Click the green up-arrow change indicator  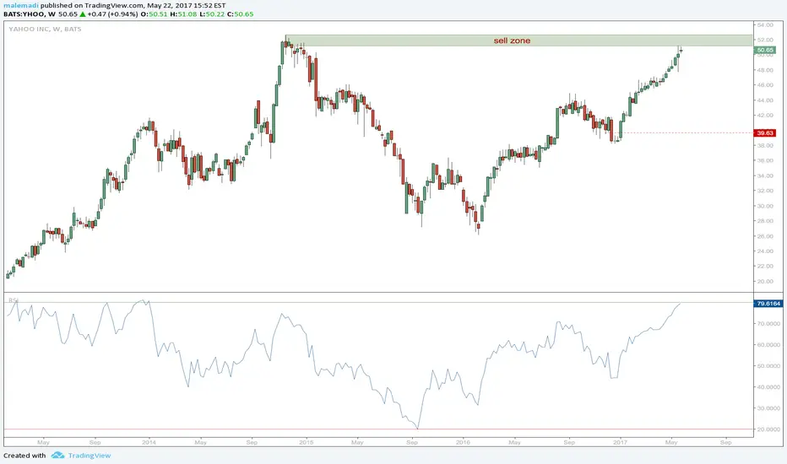coord(83,14)
